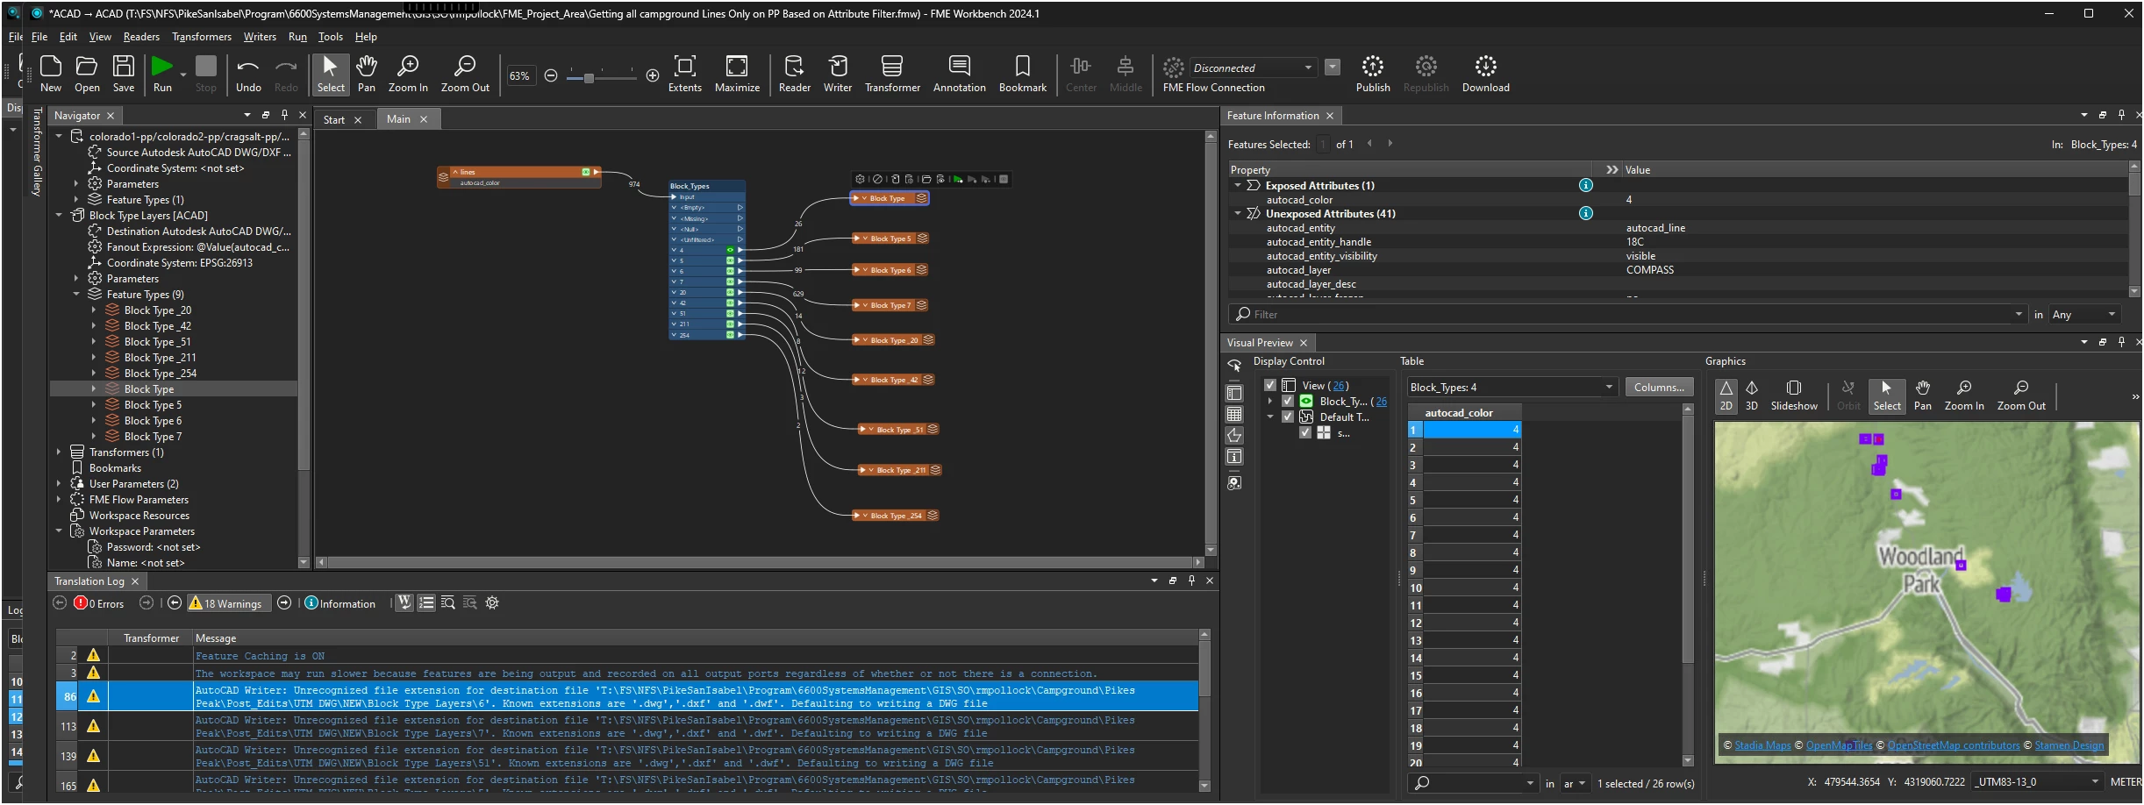This screenshot has height=805, width=2144.
Task: Uncheck Block_Ty... layer checkbox
Action: tap(1288, 402)
